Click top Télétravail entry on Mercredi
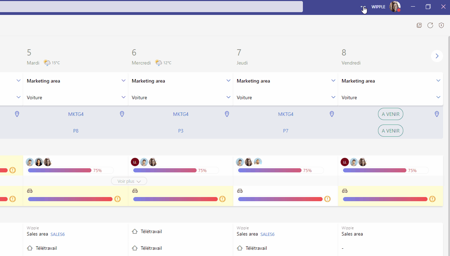Screen dimensions: 450x256 (x=151, y=231)
